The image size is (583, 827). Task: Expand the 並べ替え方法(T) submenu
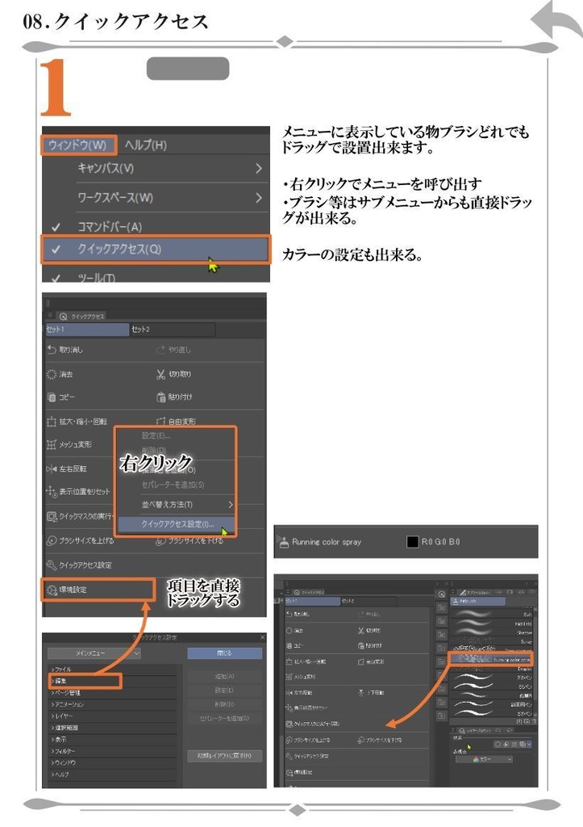[177, 505]
